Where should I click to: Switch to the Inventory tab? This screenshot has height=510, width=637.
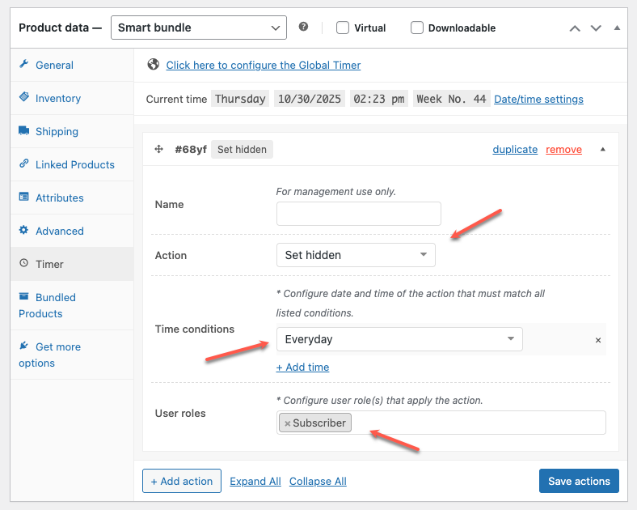(57, 98)
